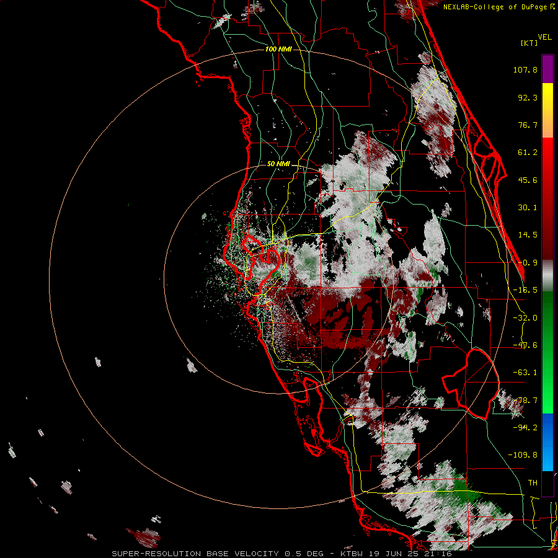This screenshot has width=558, height=558.
Task: Click the [KT] units label
Action: (x=529, y=43)
